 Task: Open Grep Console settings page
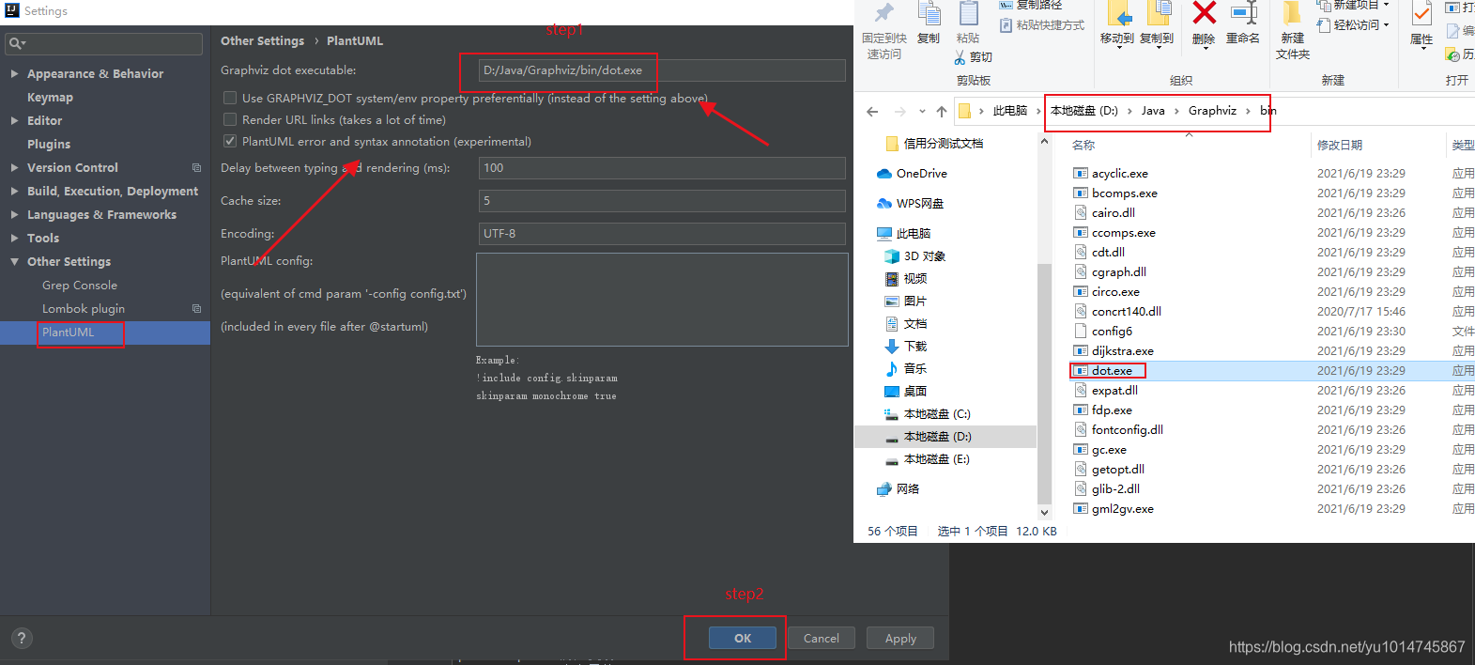80,285
